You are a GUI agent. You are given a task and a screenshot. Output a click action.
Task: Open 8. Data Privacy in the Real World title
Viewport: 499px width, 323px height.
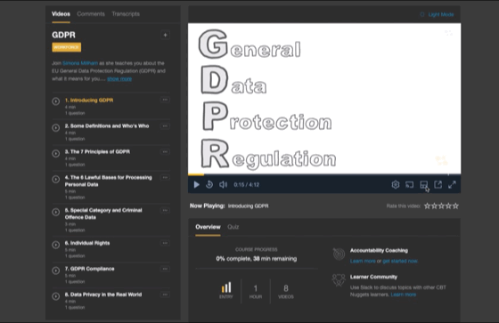click(103, 295)
